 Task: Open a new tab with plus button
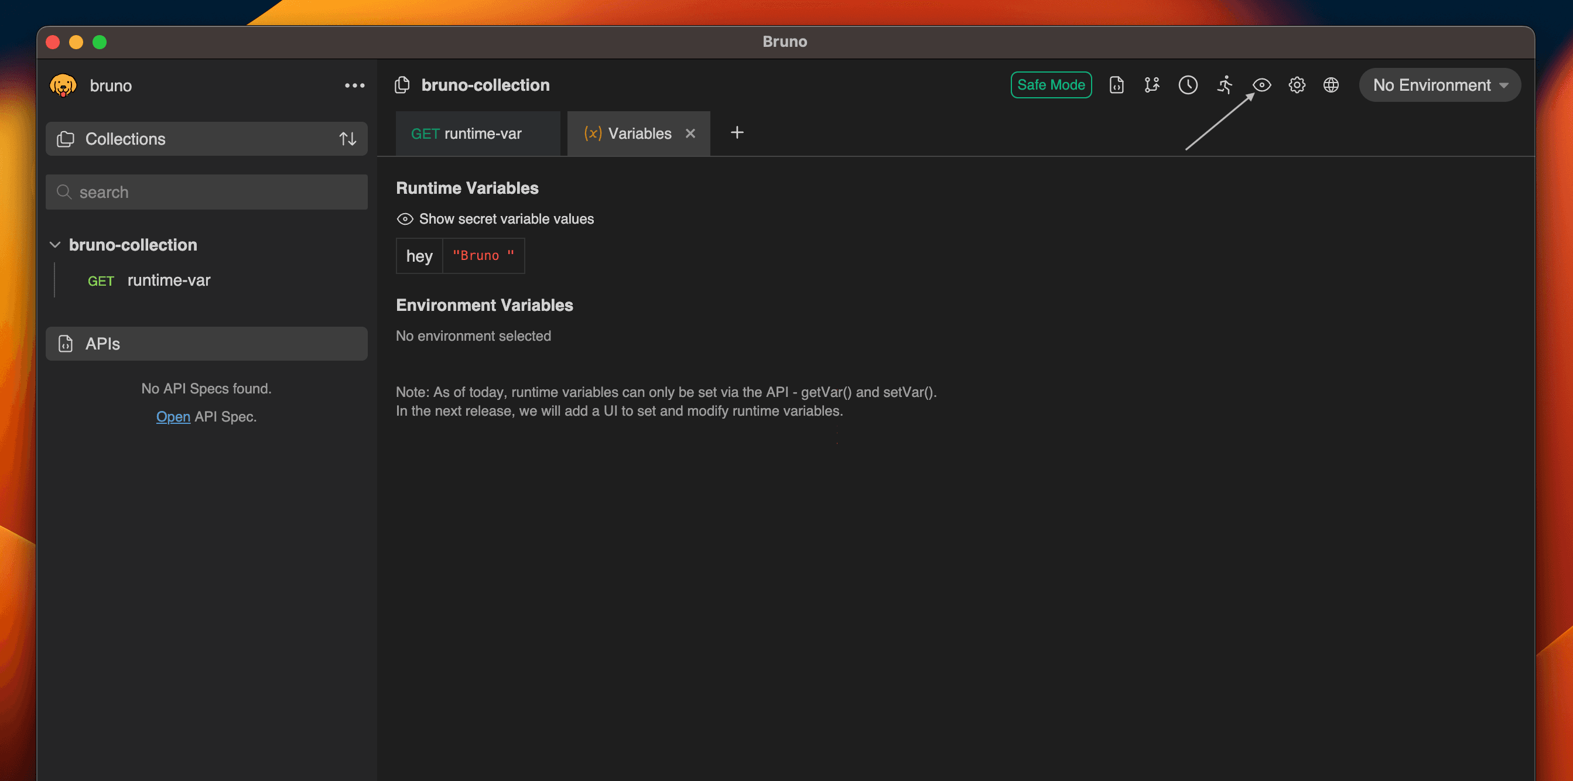(737, 132)
